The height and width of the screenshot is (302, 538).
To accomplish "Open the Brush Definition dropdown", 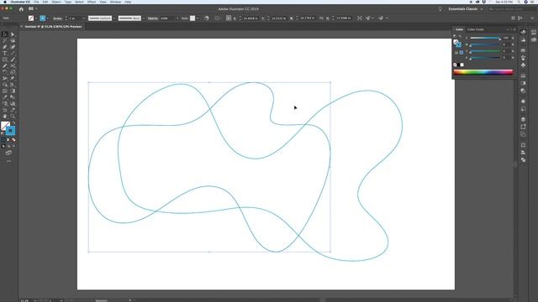I will (x=144, y=18).
